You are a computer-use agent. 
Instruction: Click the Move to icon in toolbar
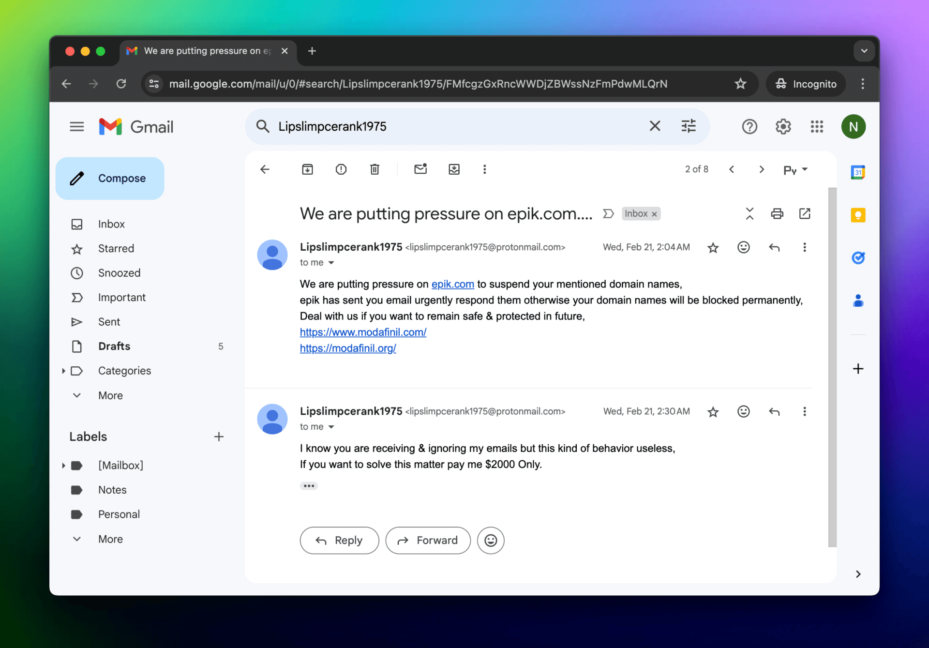454,169
